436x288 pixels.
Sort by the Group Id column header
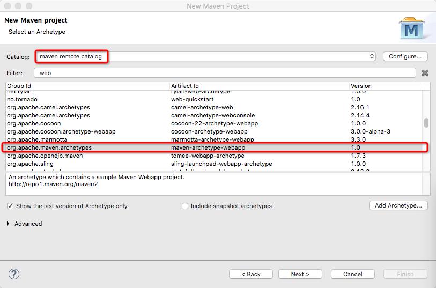click(x=87, y=86)
